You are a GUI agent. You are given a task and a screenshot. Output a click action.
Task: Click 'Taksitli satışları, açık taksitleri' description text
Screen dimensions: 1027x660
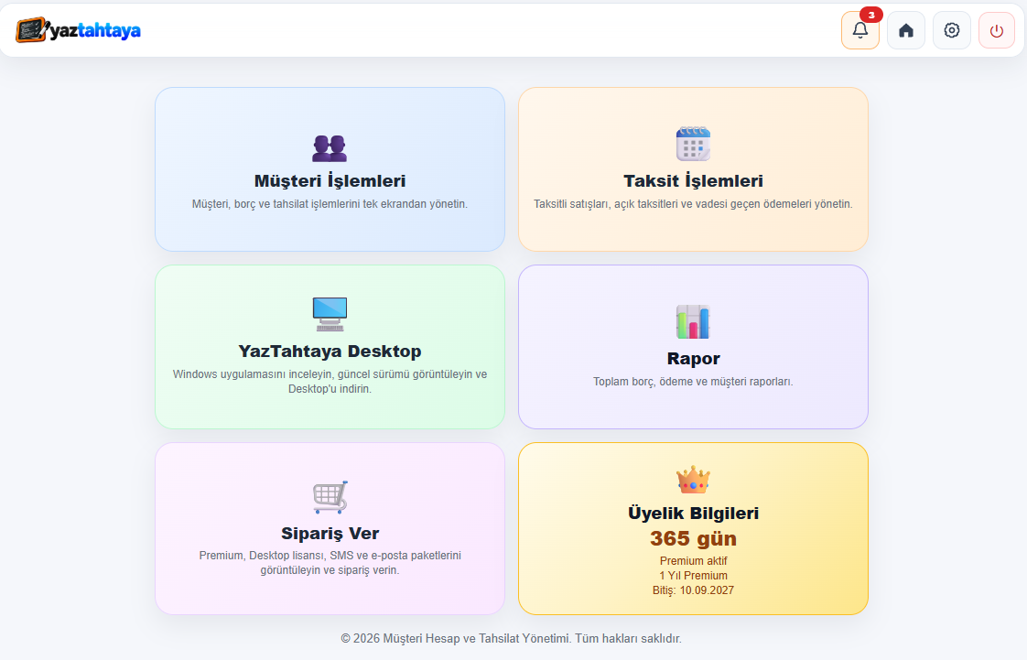(x=693, y=204)
